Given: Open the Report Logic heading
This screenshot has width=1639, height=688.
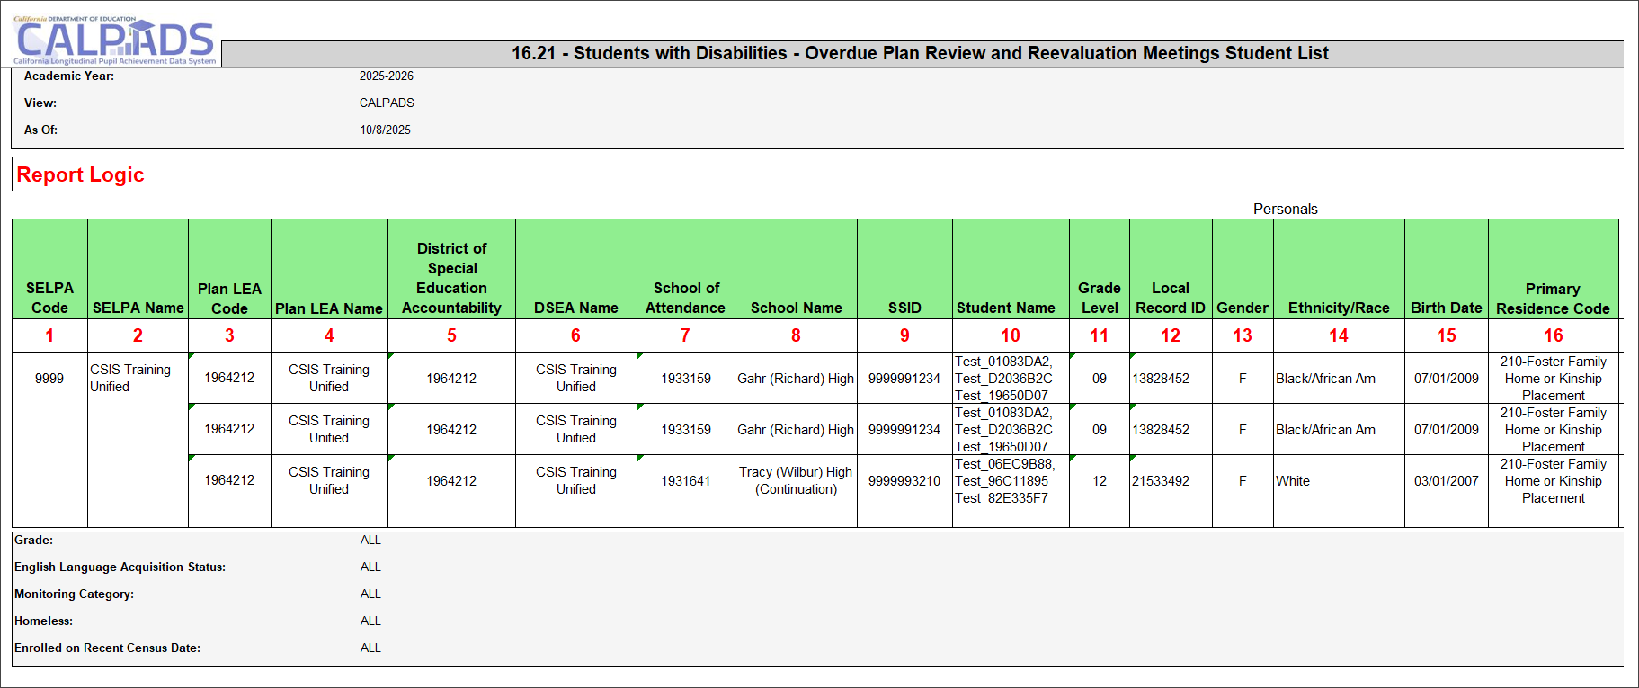Looking at the screenshot, I should coord(80,174).
